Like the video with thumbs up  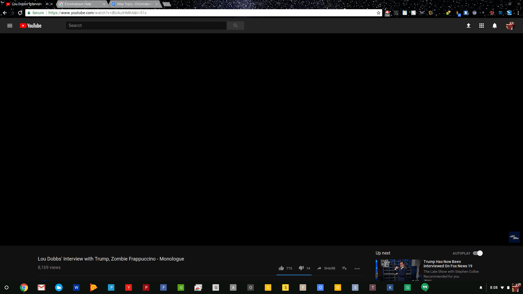281,268
